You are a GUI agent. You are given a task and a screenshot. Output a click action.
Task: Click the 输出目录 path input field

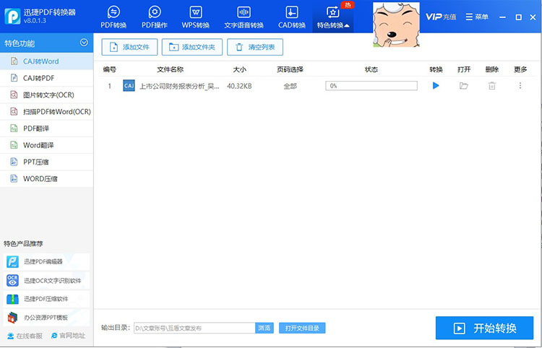(193, 328)
